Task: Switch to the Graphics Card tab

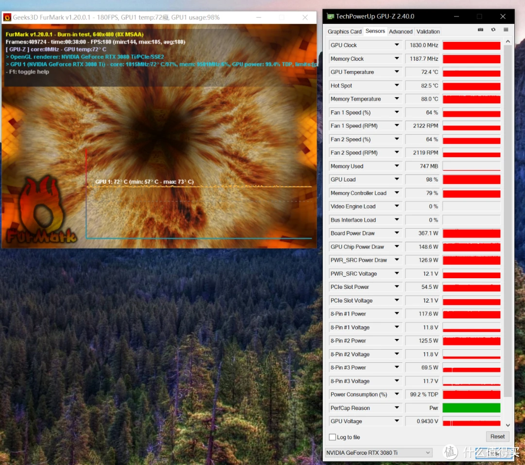Action: (345, 32)
